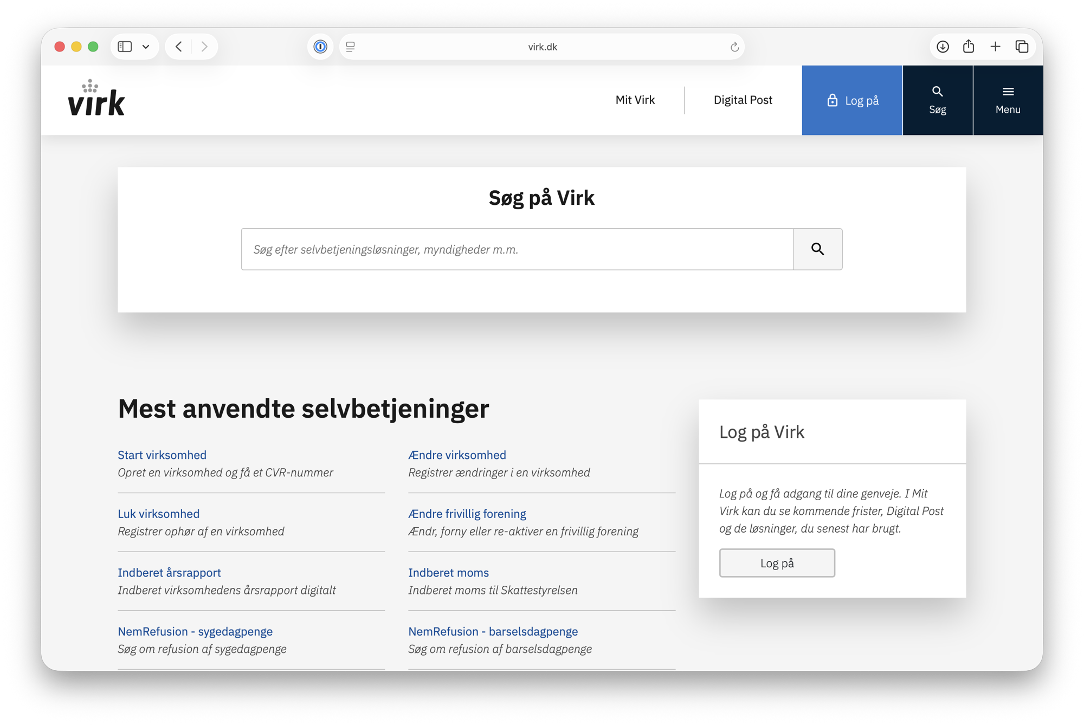Click the Mest anvendte selvbetjeninger heading
The height and width of the screenshot is (725, 1084).
304,409
